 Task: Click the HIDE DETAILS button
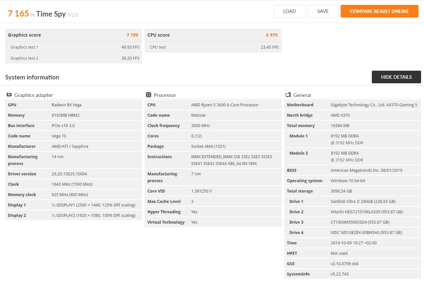coord(396,77)
